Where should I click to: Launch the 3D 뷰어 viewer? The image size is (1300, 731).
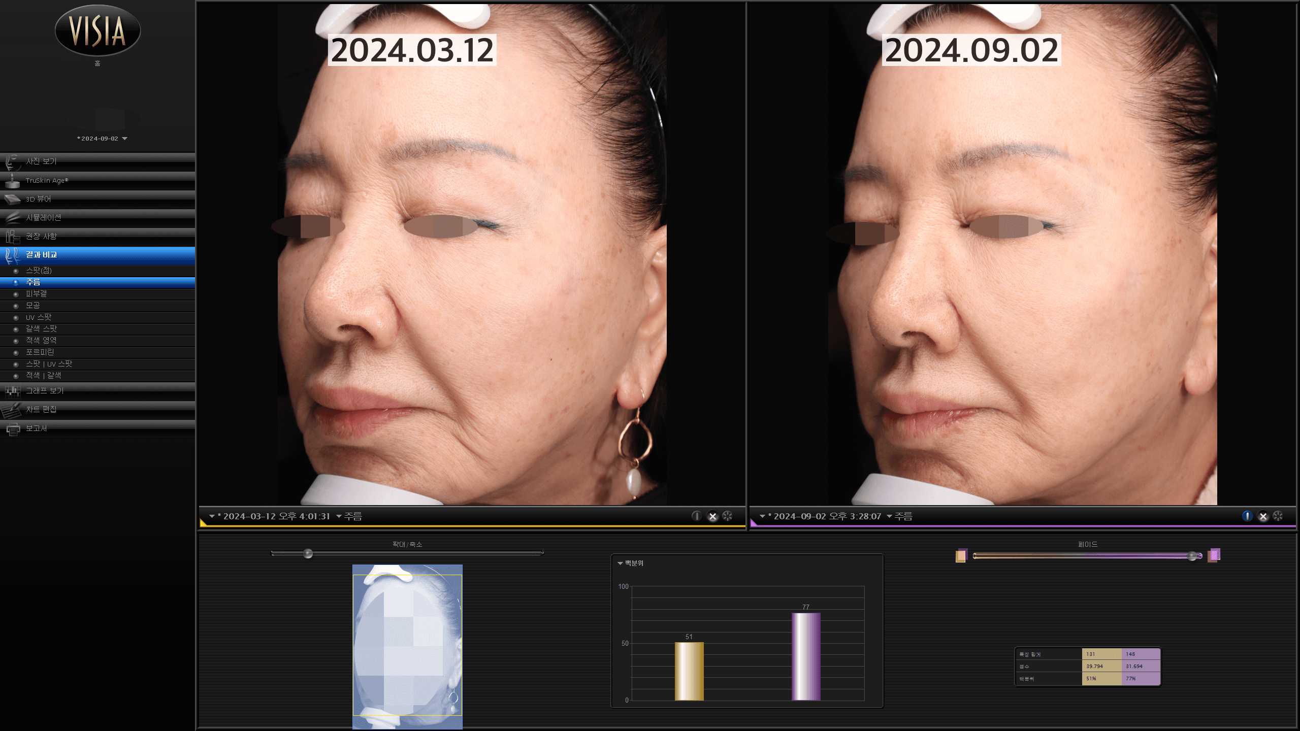coord(97,199)
